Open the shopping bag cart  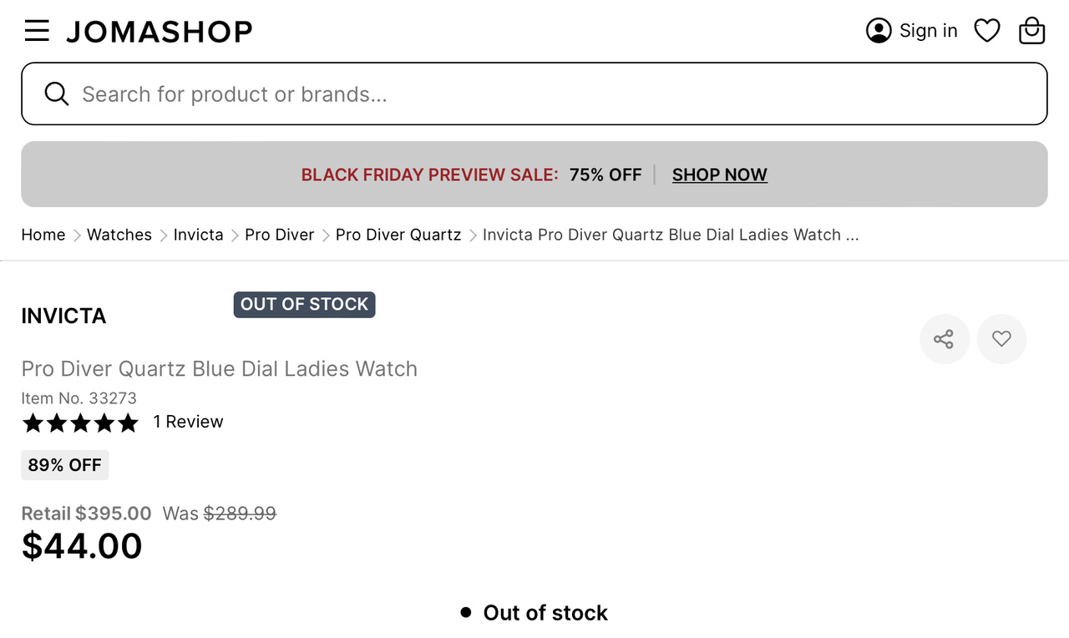click(1032, 31)
